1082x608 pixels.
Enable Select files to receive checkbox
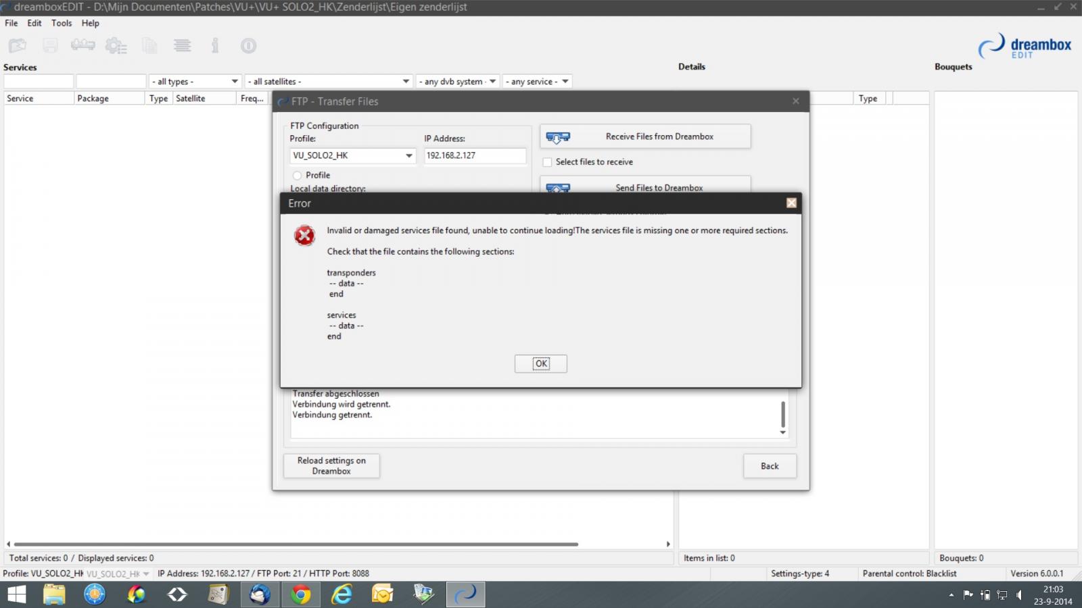547,162
